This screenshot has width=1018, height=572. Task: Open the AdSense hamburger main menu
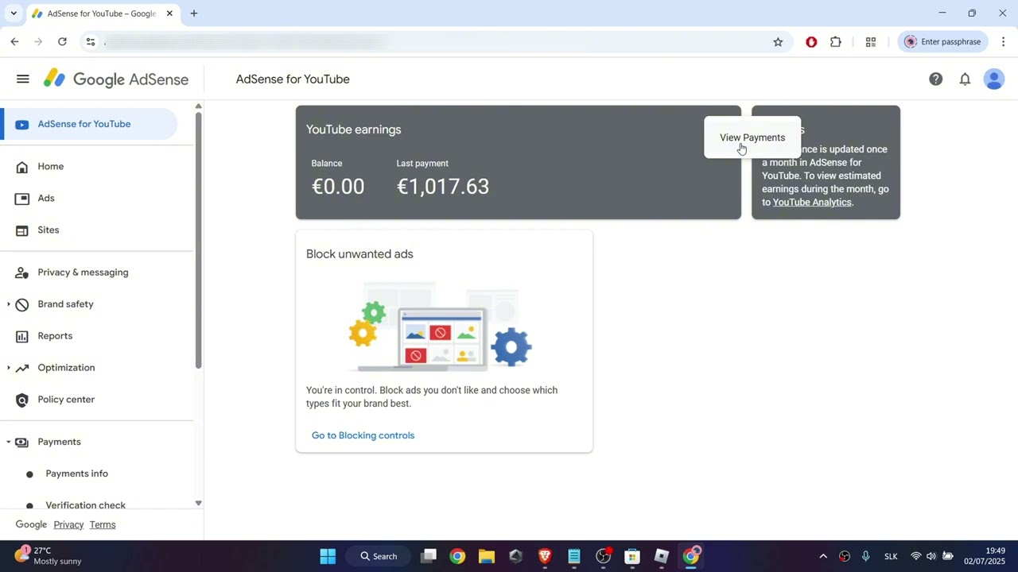22,79
